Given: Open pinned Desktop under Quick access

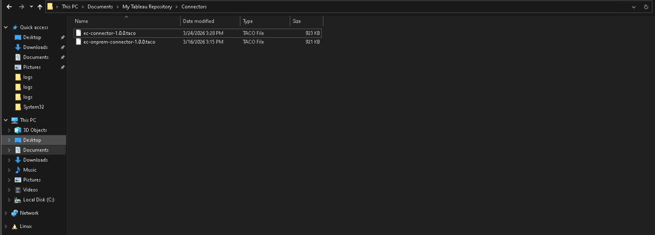Looking at the screenshot, I should (32, 37).
